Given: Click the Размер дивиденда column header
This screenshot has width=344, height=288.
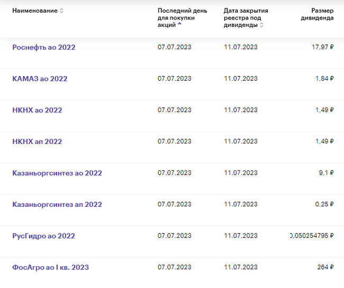Looking at the screenshot, I should [x=317, y=14].
